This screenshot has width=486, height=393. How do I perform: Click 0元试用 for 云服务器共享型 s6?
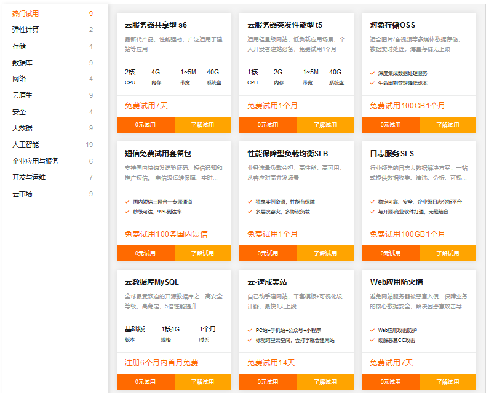pos(146,125)
